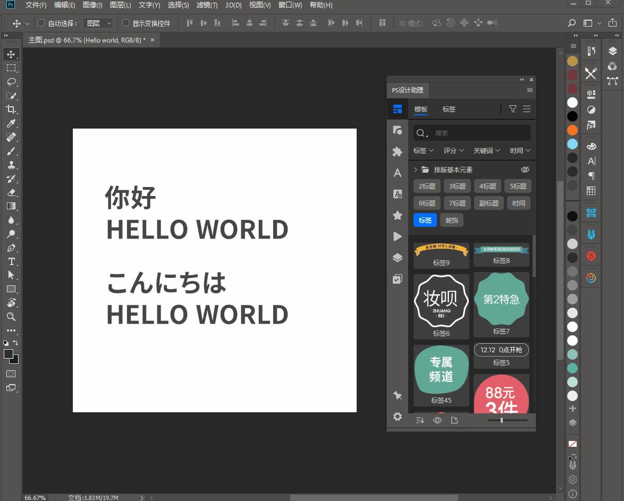Switch to the 标签 tab

(449, 109)
